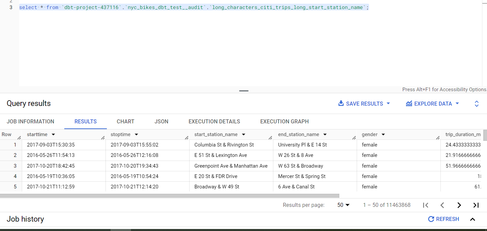Open the Results per page dropdown
The image size is (487, 231).
click(344, 205)
